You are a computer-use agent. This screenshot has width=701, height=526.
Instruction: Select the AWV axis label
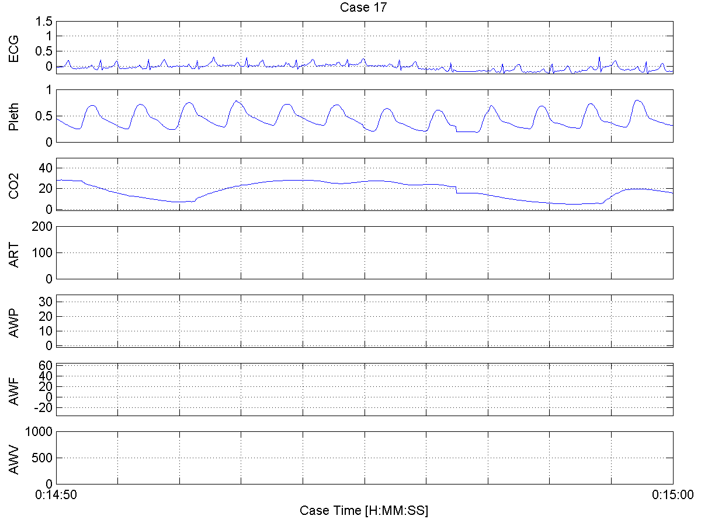tap(13, 458)
